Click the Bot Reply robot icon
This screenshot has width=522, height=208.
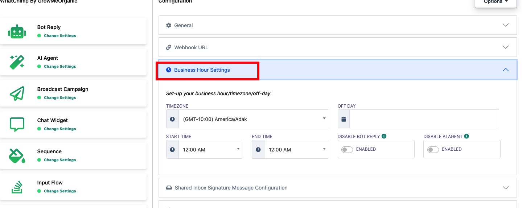click(17, 32)
